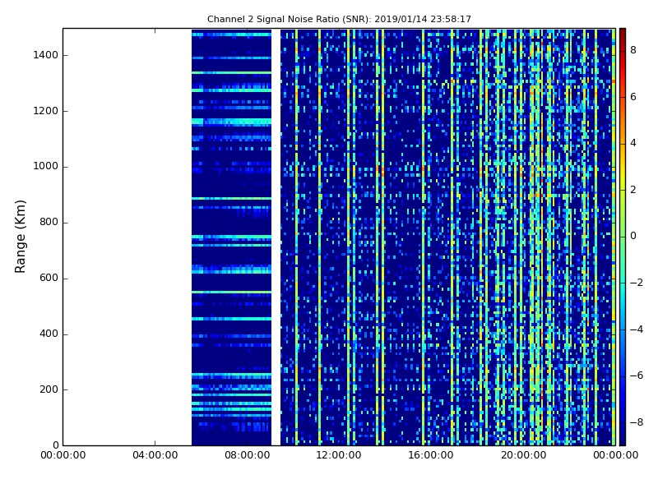Image resolution: width=658 pixels, height=493 pixels.
Task: Click the 1400 tick label on range axis
Action: (x=45, y=55)
